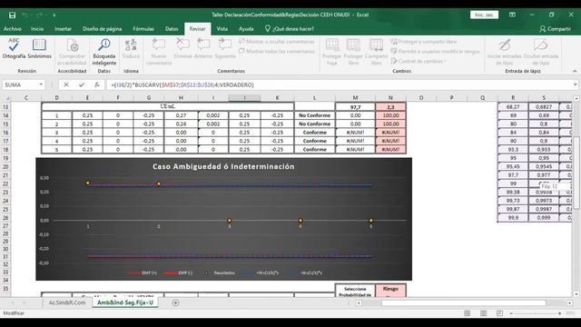Viewport: 581px width, 327px height.
Task: Click the Save icon in quick access toolbar
Action: tap(12, 15)
